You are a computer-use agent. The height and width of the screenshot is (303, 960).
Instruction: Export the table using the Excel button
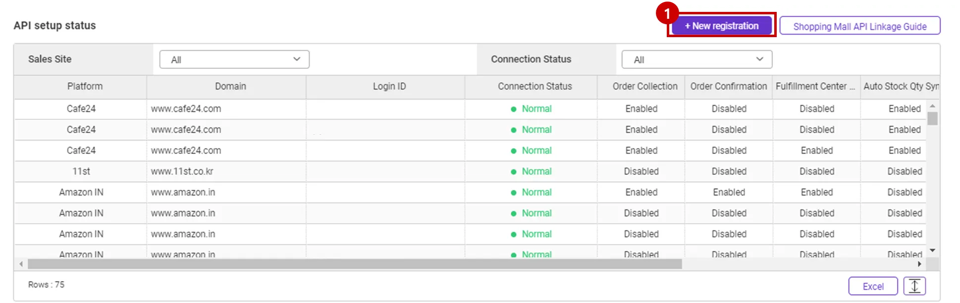click(x=872, y=286)
